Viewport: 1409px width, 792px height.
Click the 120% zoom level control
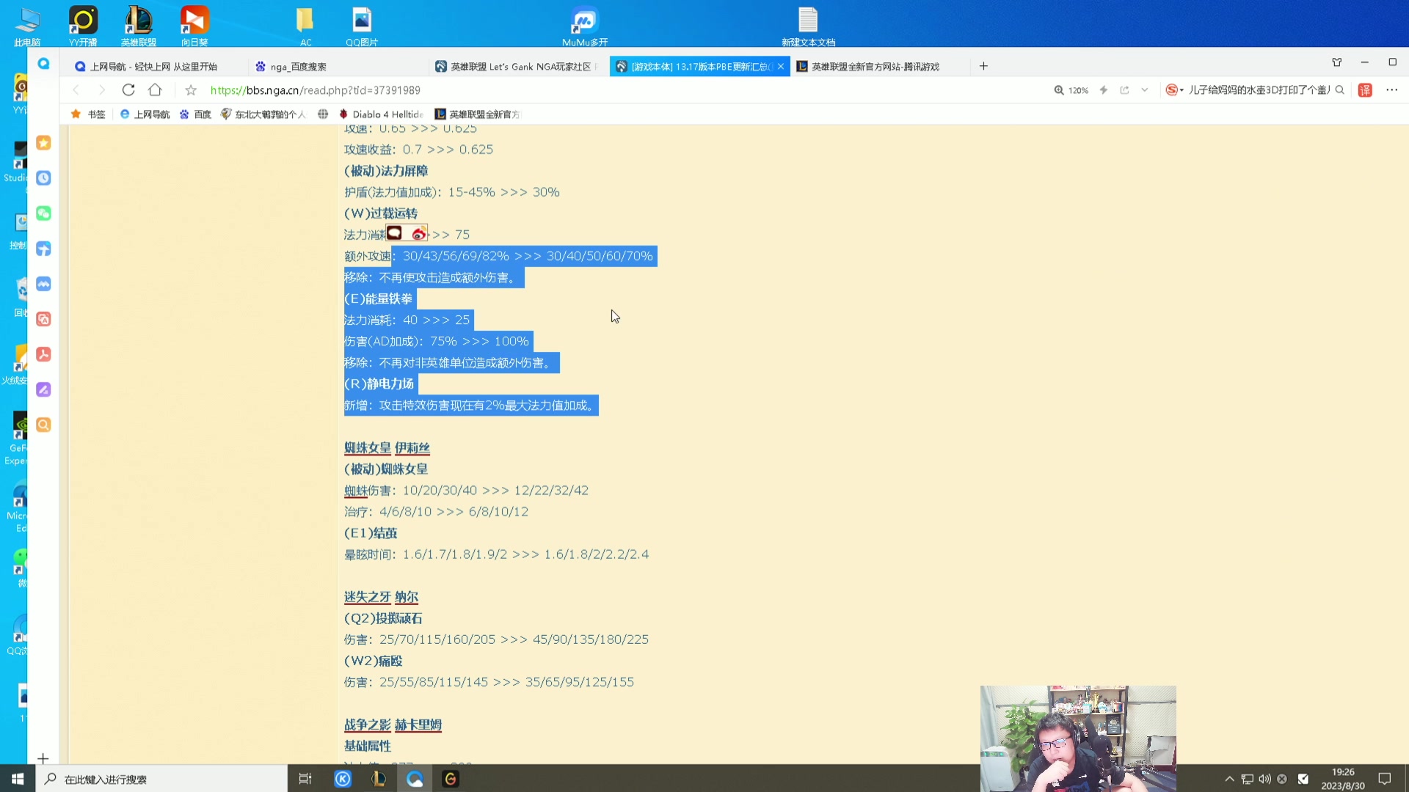coord(1073,90)
